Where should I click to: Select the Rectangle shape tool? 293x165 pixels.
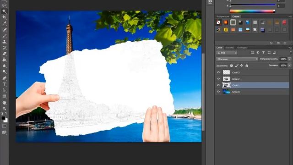pos(4,96)
